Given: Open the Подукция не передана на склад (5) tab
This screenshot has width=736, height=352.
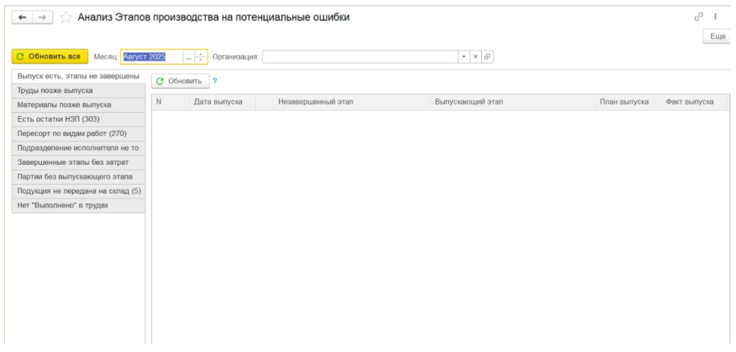Looking at the screenshot, I should click(x=79, y=191).
